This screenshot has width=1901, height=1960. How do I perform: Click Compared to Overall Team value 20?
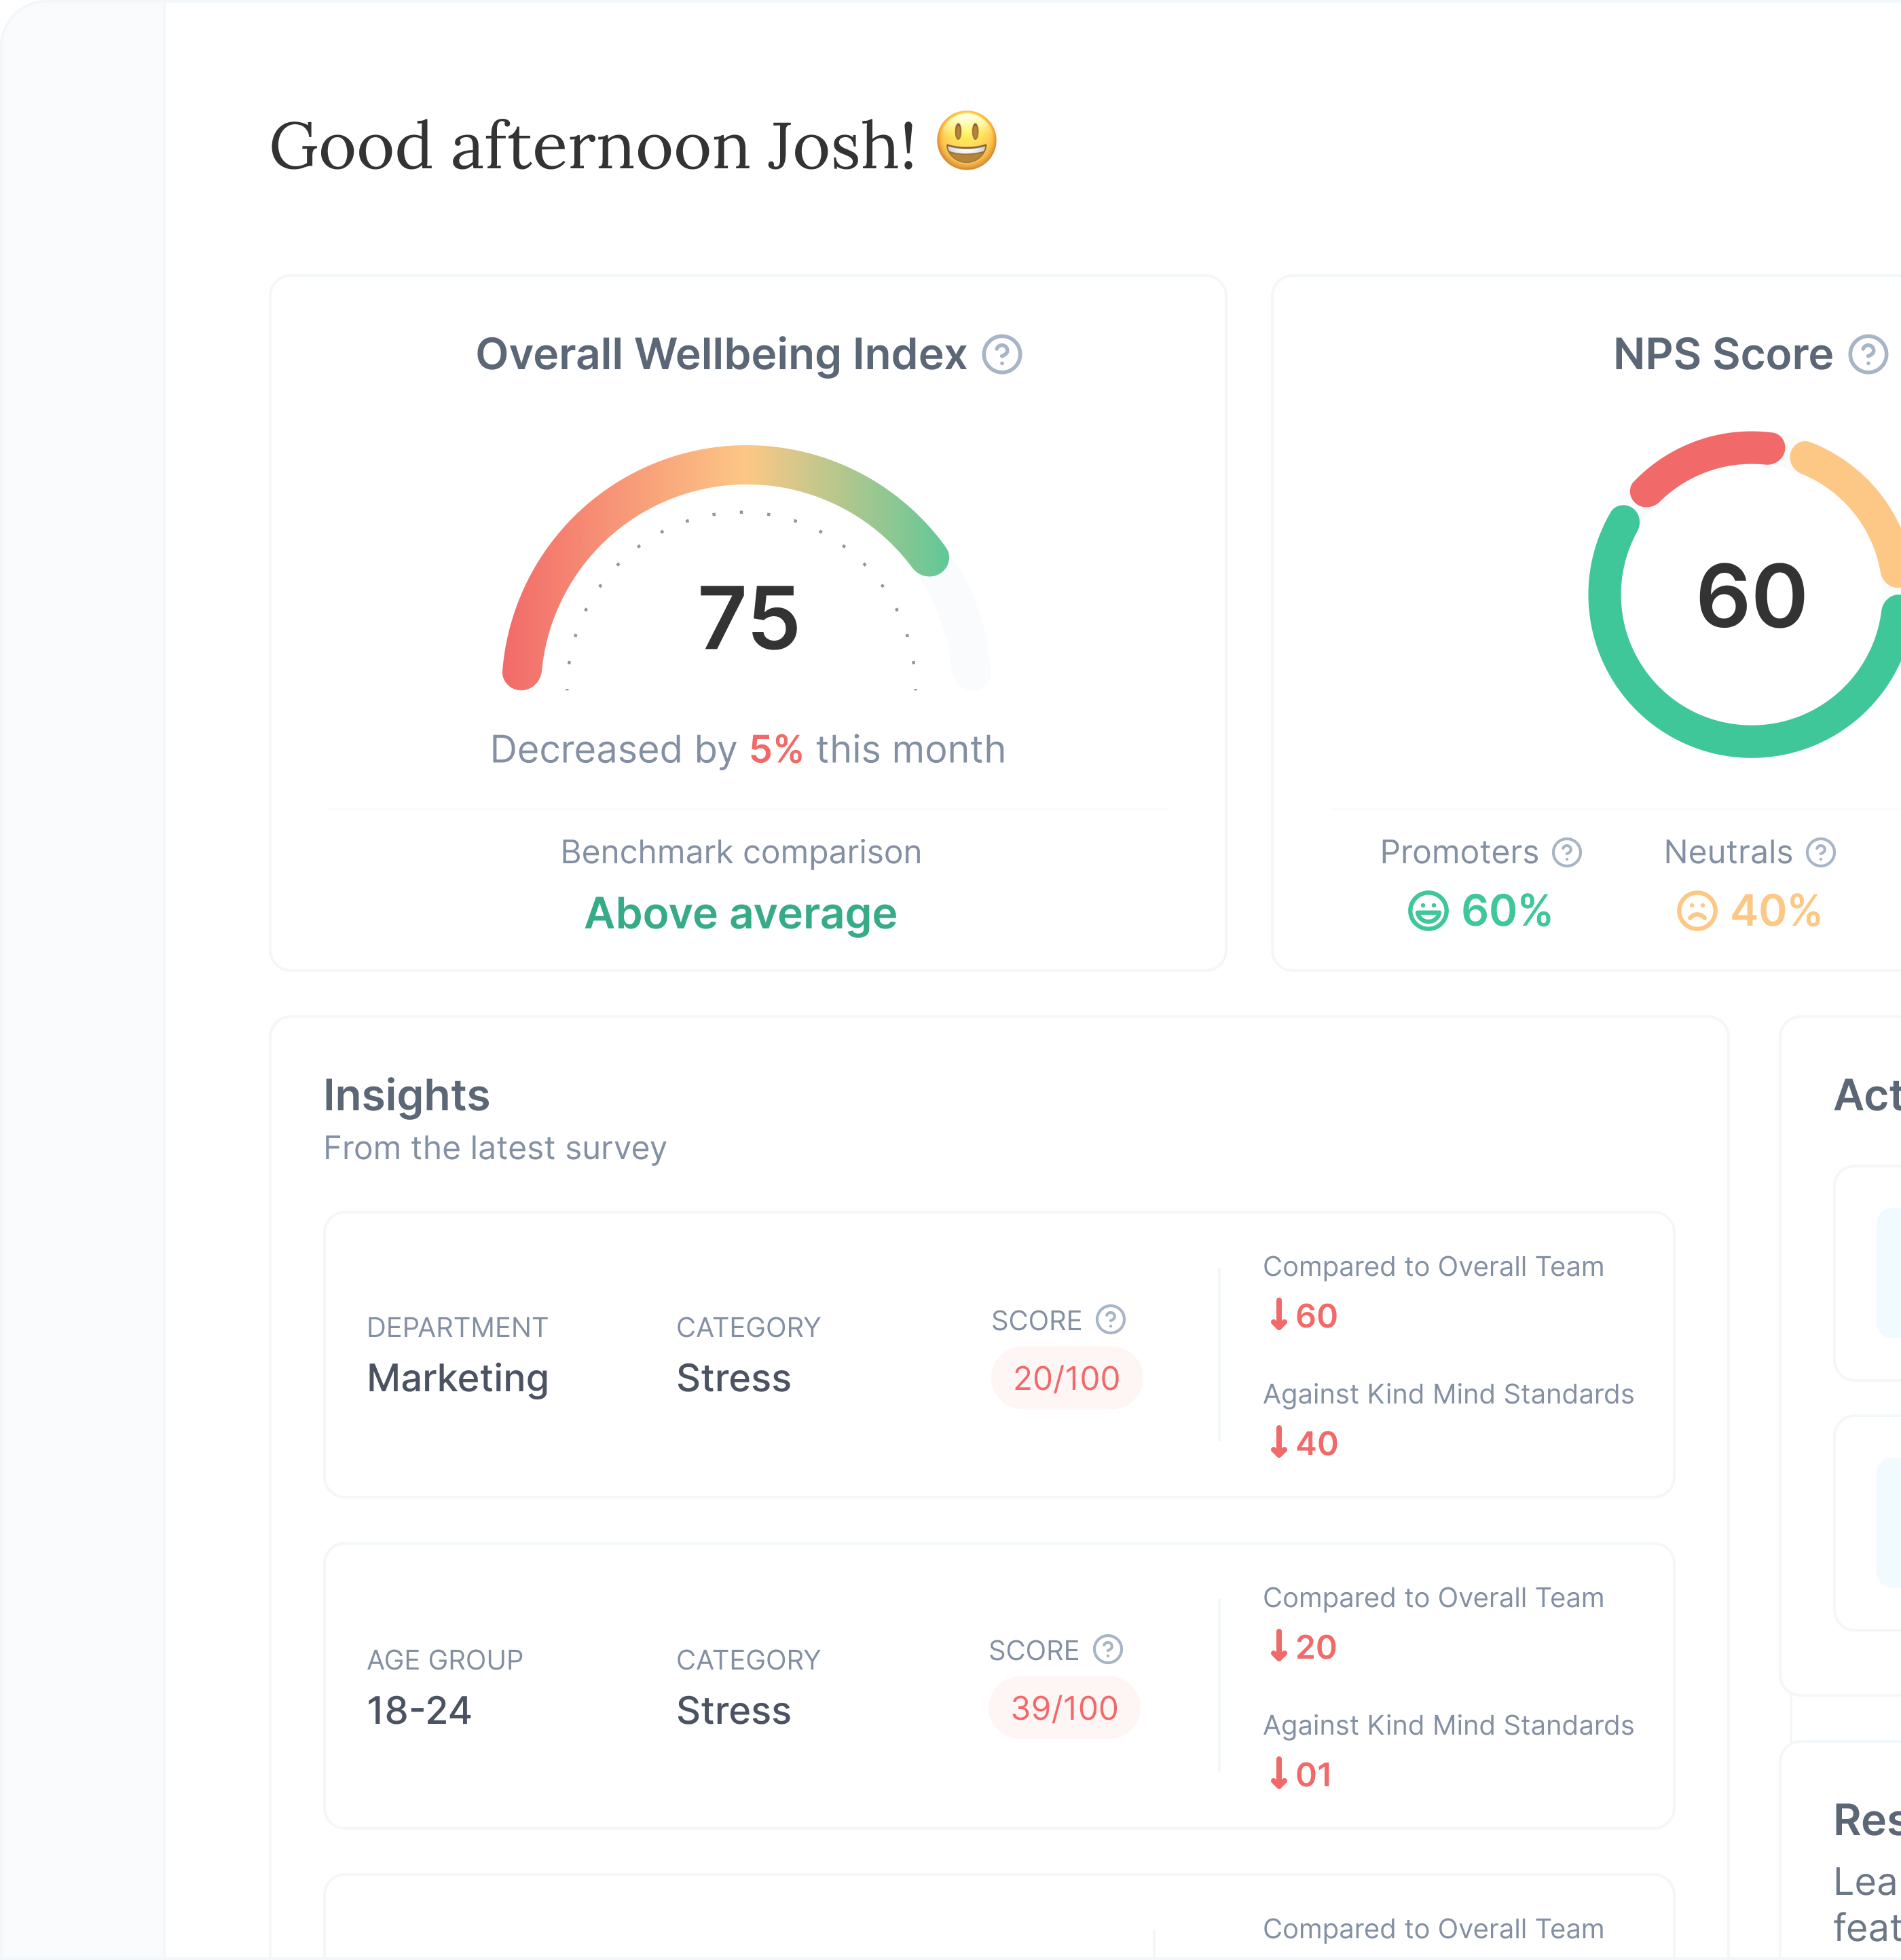(x=1316, y=1647)
